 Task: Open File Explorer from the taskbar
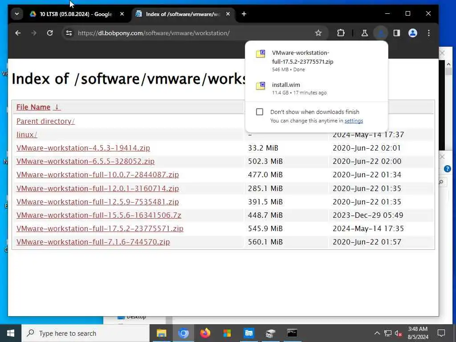point(161,333)
